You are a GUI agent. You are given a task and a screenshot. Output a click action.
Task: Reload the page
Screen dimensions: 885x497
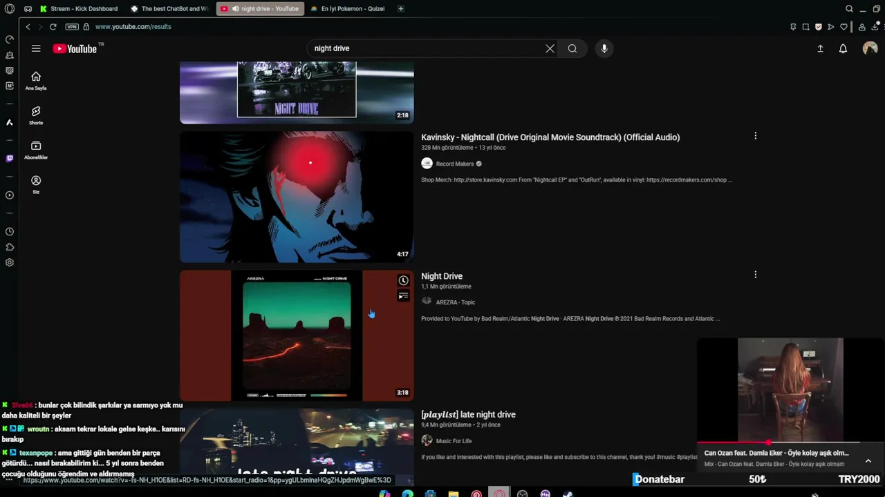tap(53, 26)
